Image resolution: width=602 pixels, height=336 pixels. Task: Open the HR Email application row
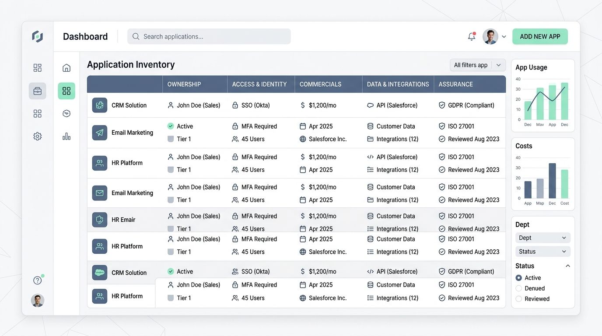pyautogui.click(x=296, y=220)
